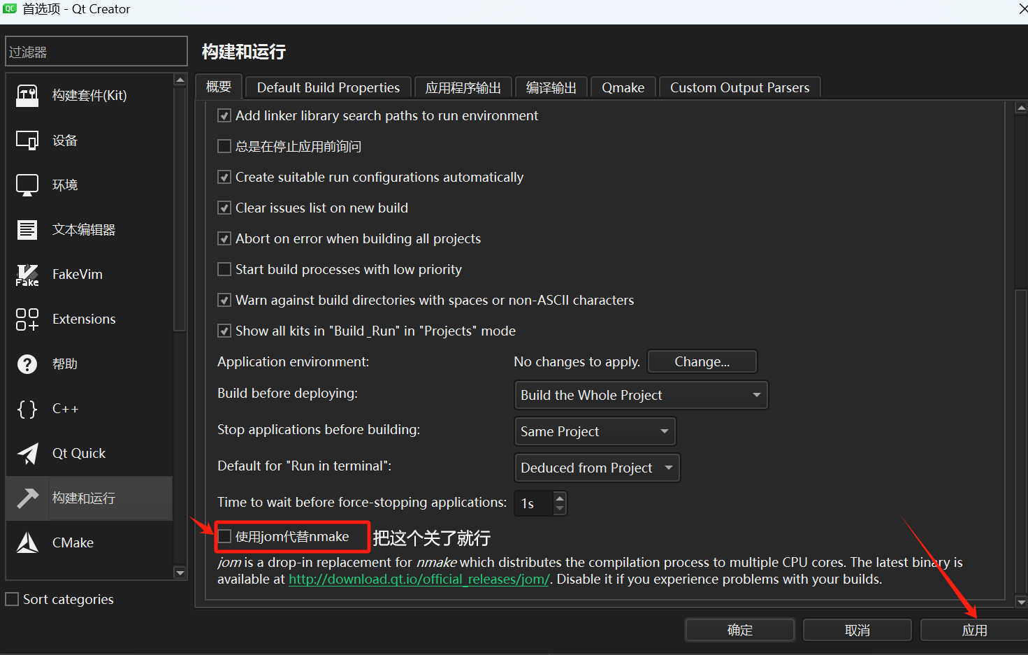Check the 使用jom代替nmake checkbox
Viewport: 1028px width, 655px height.
coord(224,536)
